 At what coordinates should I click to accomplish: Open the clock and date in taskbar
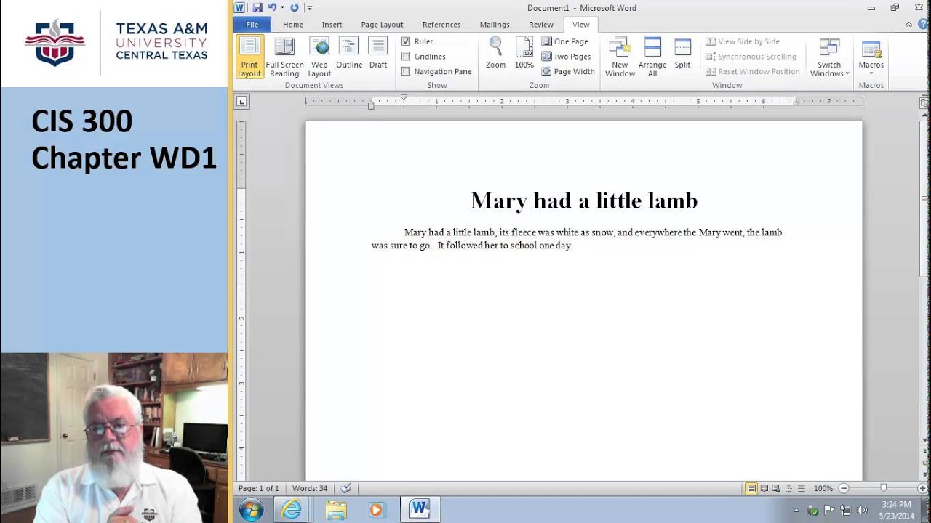coord(896,510)
